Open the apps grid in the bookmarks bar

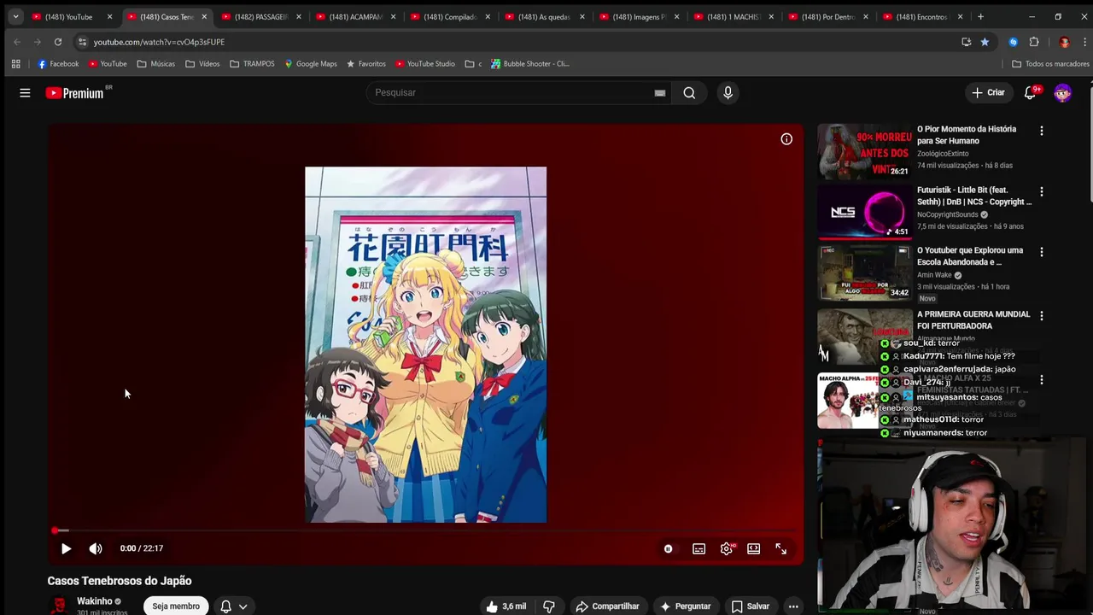coord(15,63)
